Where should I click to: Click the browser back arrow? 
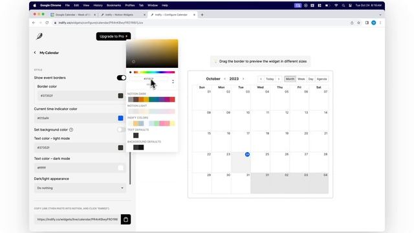[34, 23]
